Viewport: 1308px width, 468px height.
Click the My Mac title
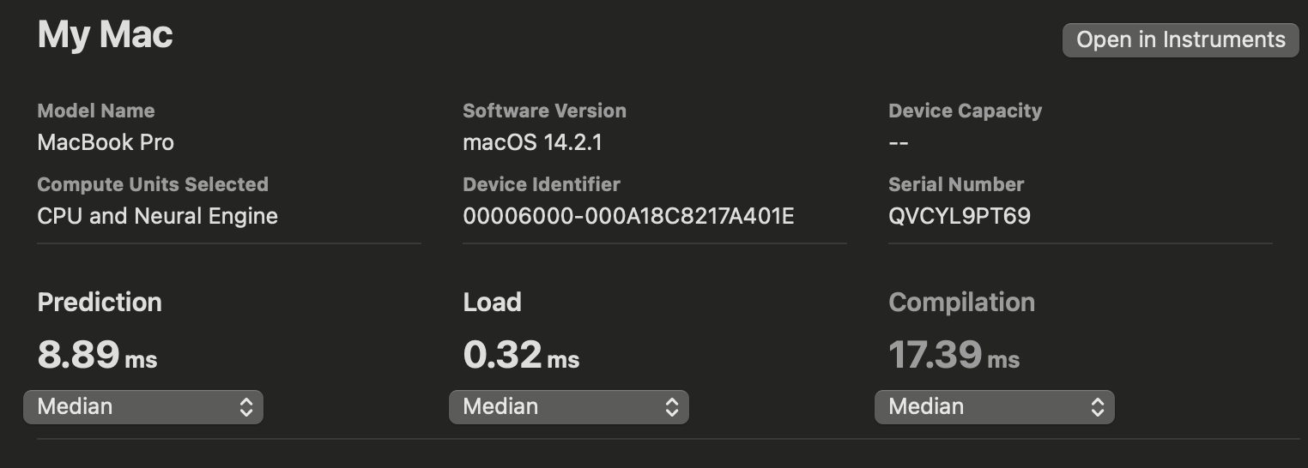point(106,35)
